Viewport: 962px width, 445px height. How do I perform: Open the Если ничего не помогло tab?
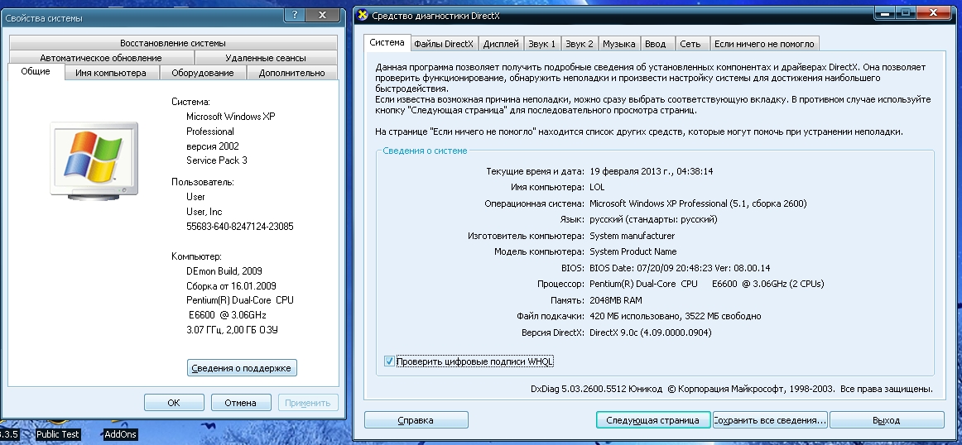pos(764,44)
